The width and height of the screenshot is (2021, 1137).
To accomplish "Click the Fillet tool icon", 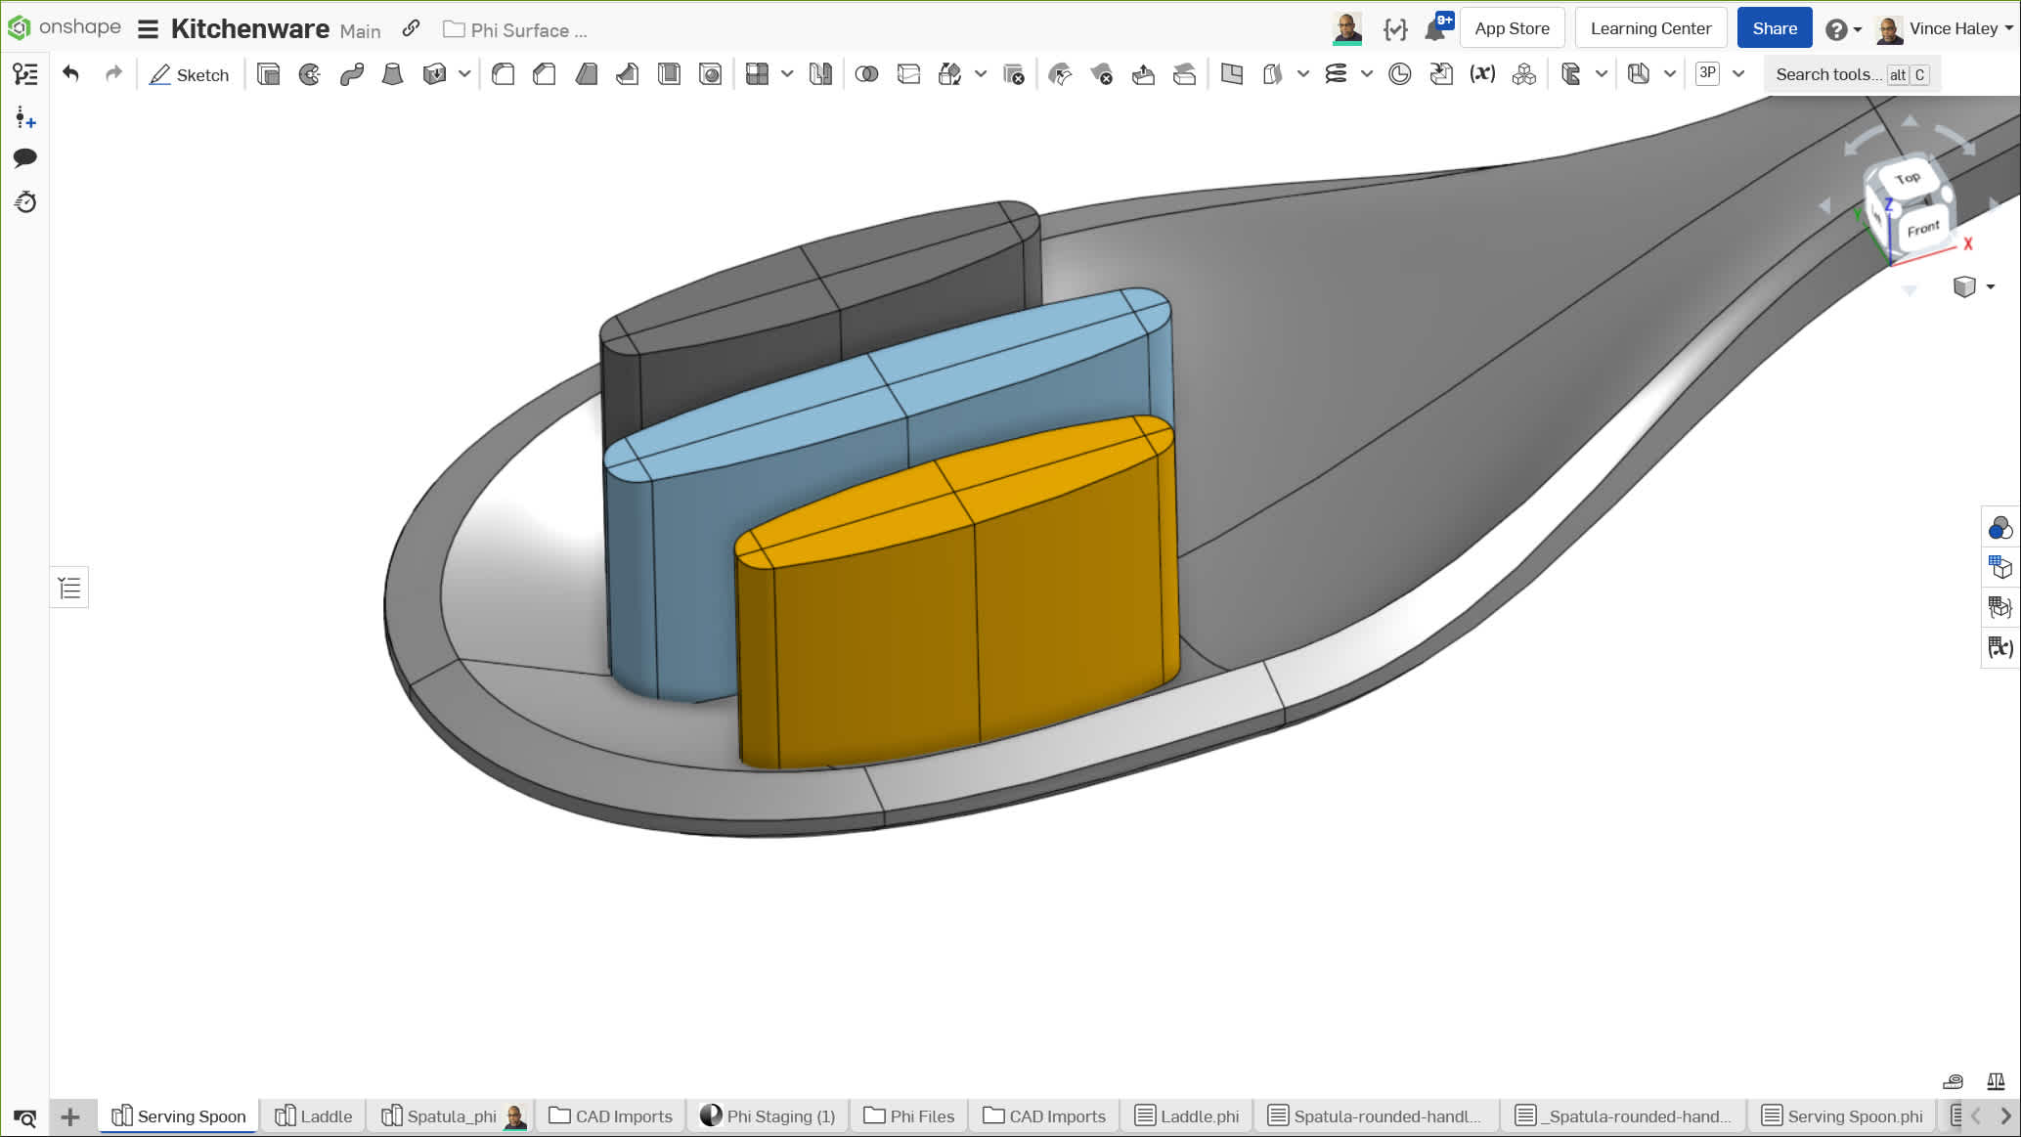I will 504,74.
